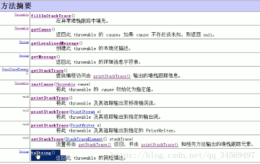Click Throwable return type beside initCause

(21, 83)
